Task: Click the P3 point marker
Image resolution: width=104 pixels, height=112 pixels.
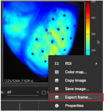Action: click(x=46, y=31)
